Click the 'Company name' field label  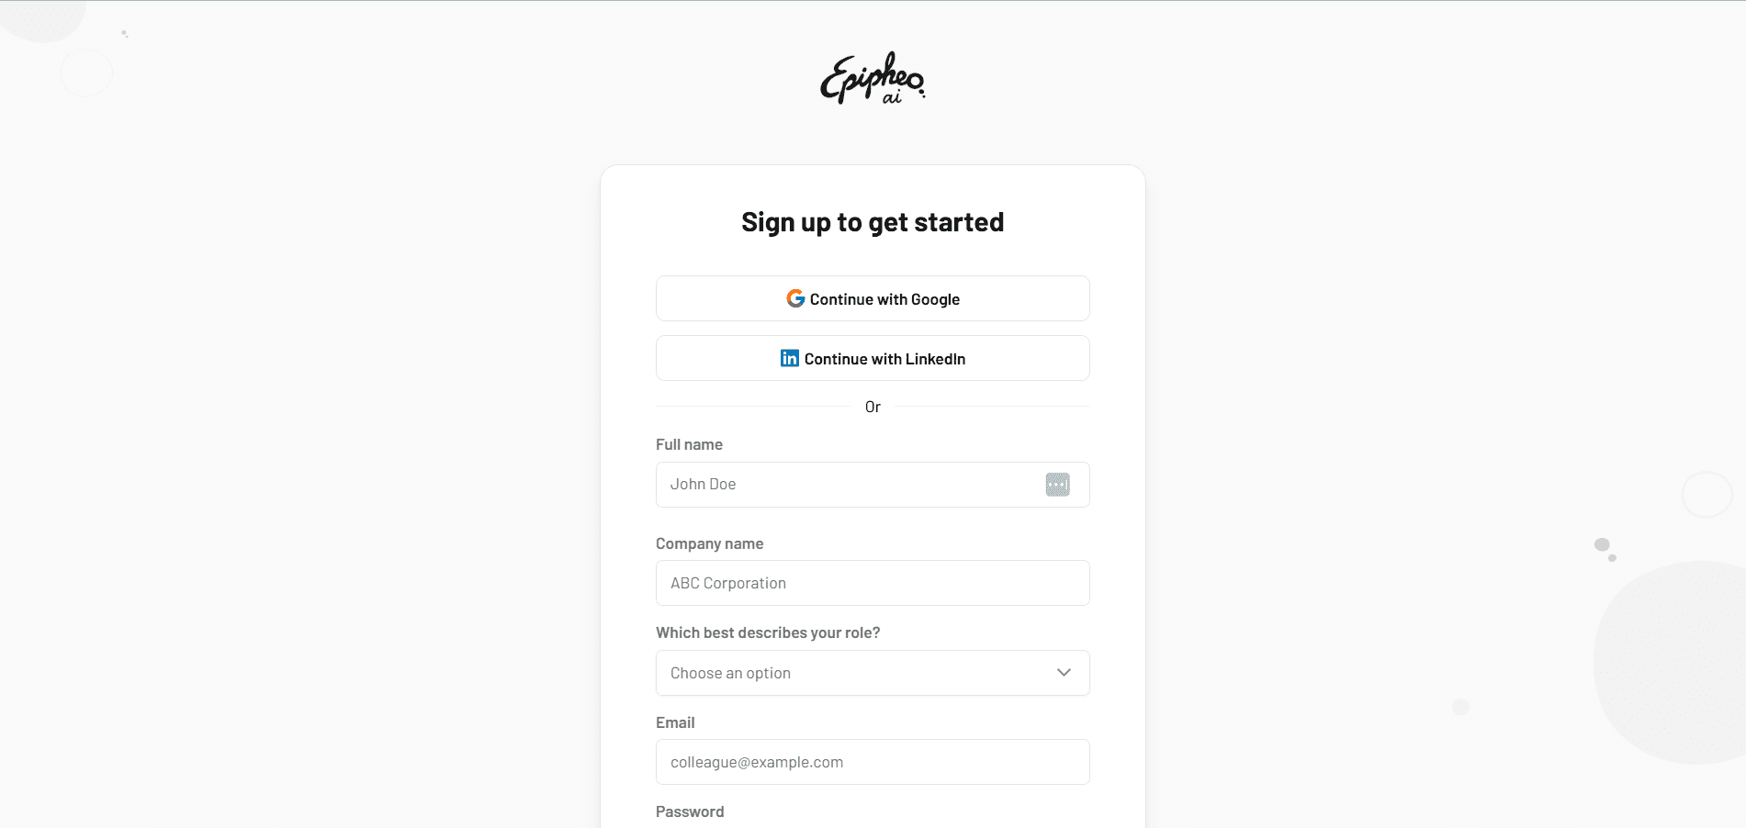point(709,543)
